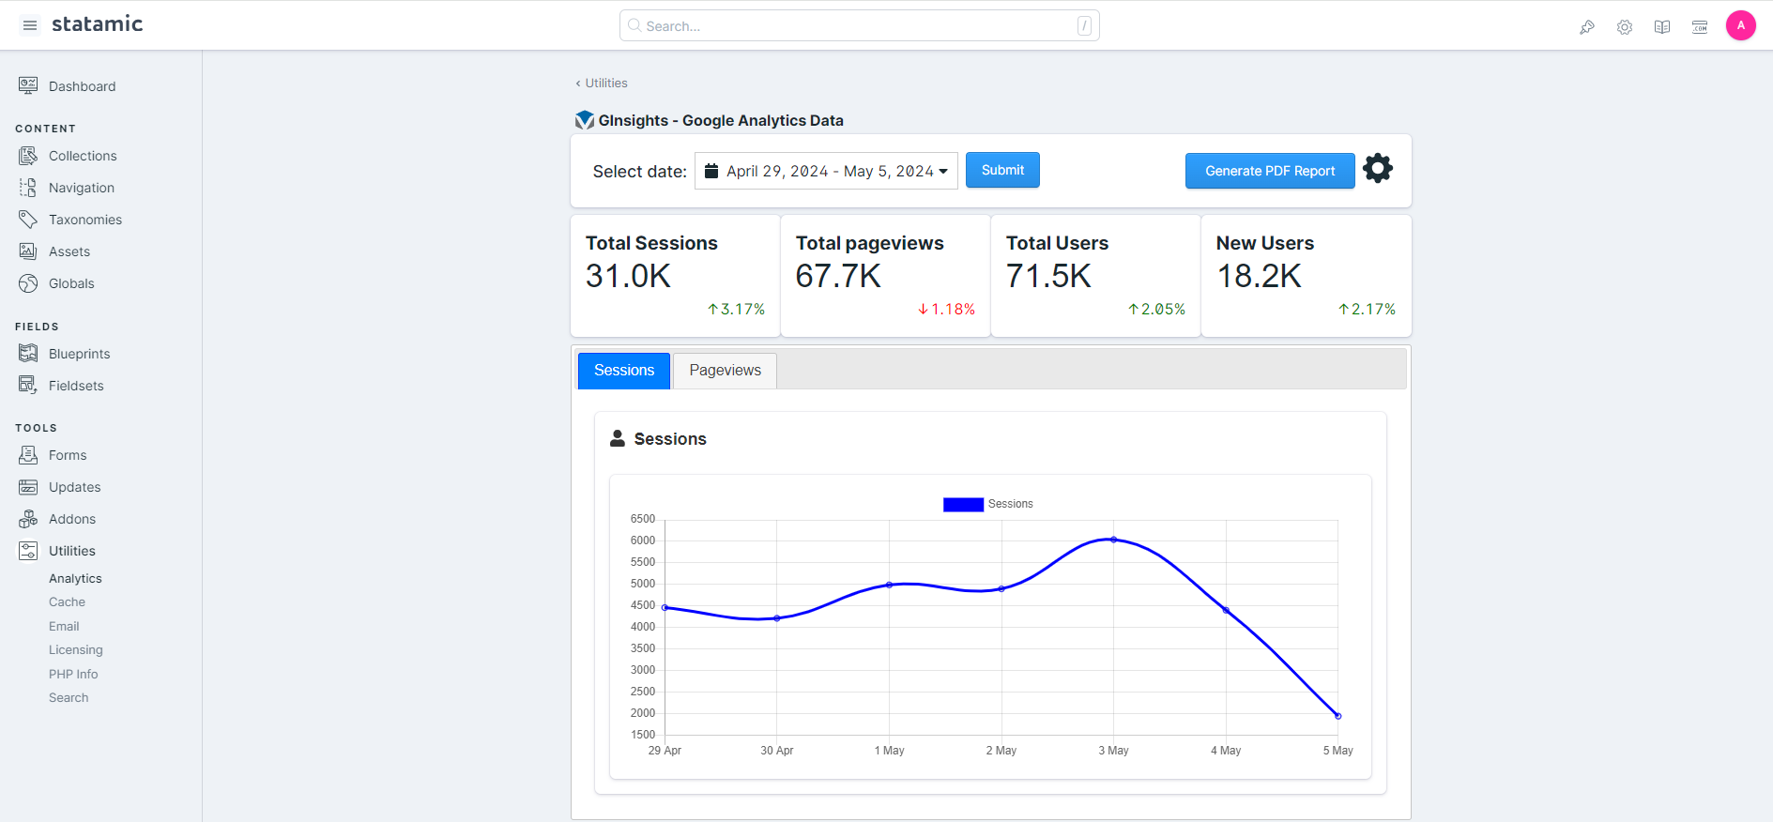Click the Collections sidebar icon
The height and width of the screenshot is (822, 1773).
coord(28,155)
